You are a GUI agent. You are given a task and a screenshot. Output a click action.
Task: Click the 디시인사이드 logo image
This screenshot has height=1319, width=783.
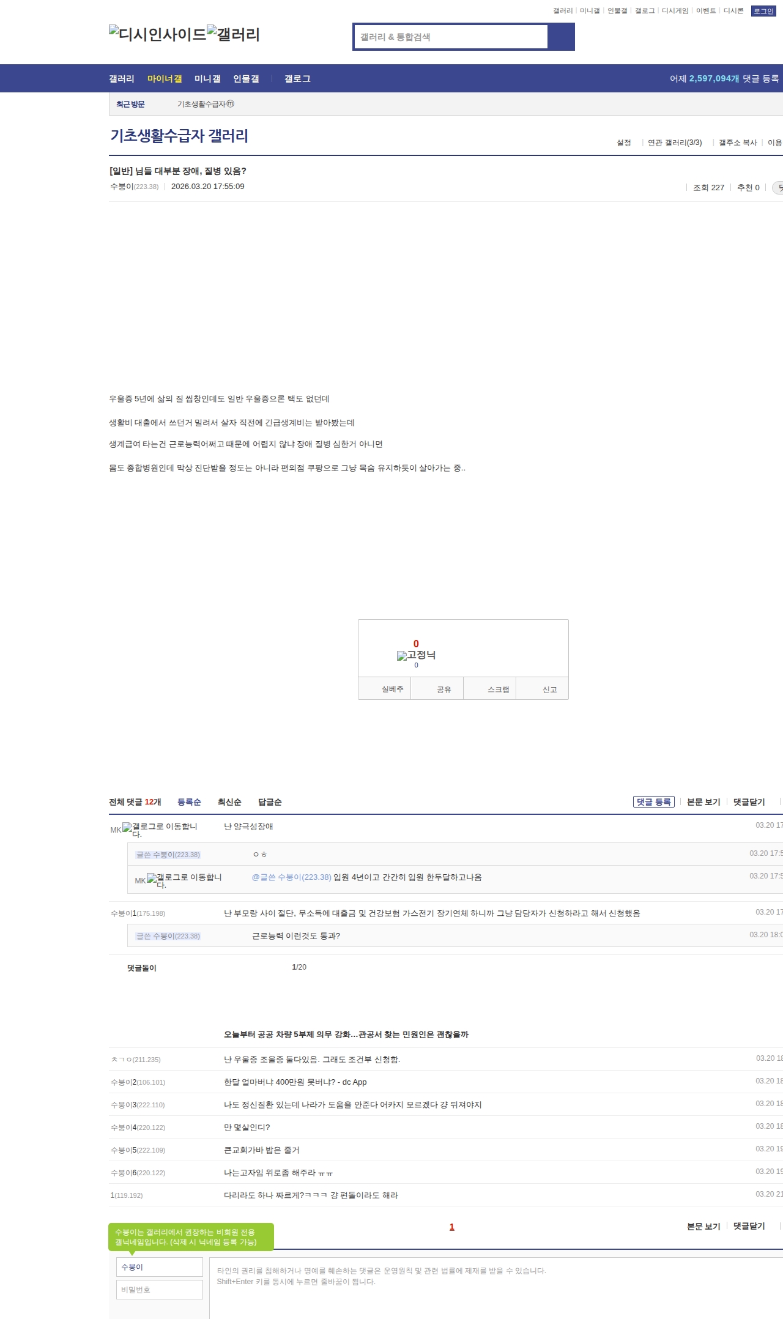click(x=157, y=34)
